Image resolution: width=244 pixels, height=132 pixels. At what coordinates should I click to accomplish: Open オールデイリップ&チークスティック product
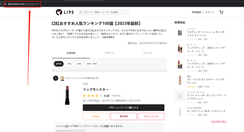pyautogui.click(x=206, y=111)
